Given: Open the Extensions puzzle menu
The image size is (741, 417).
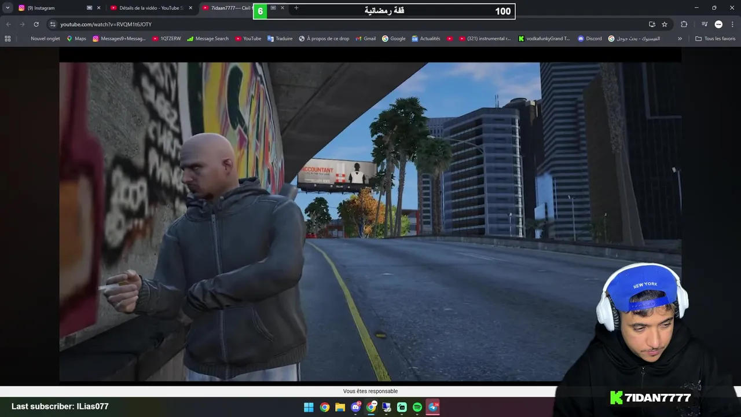Looking at the screenshot, I should [x=684, y=24].
